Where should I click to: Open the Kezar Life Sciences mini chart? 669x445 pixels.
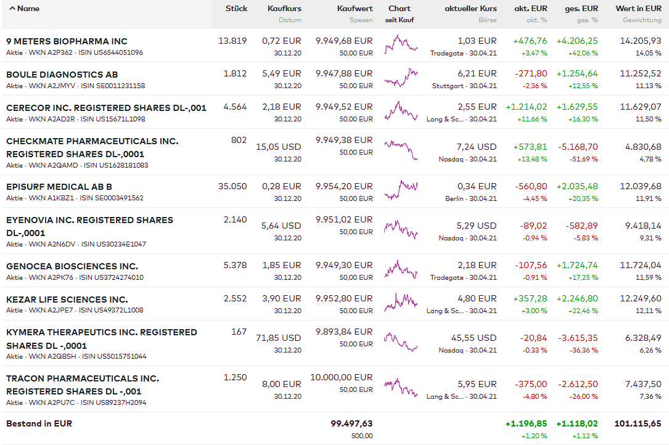coord(400,302)
